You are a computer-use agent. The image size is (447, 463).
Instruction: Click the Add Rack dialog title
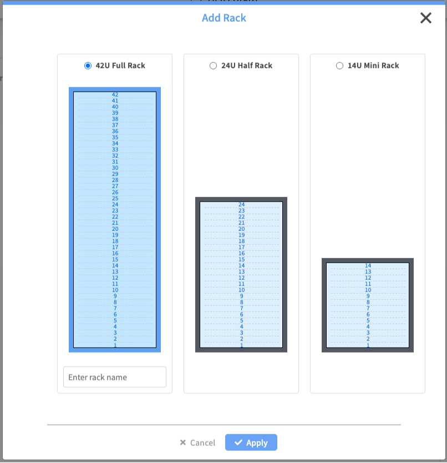click(224, 18)
